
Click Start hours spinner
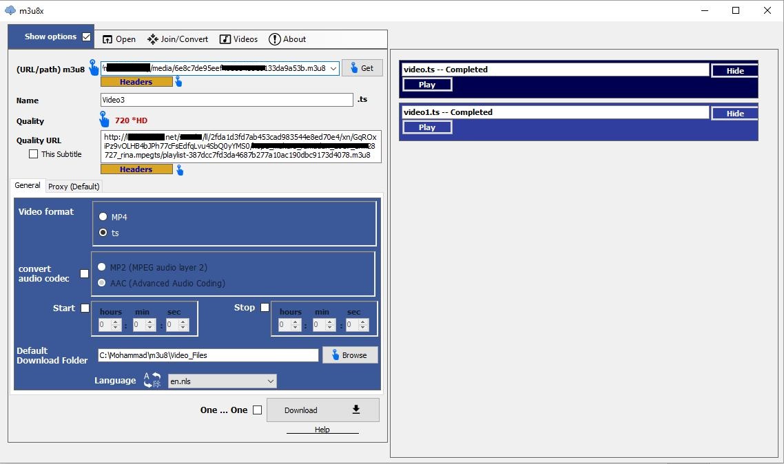110,325
